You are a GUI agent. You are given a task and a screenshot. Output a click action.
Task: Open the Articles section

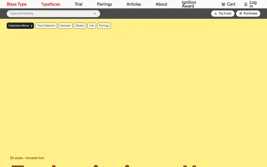[x=133, y=4]
